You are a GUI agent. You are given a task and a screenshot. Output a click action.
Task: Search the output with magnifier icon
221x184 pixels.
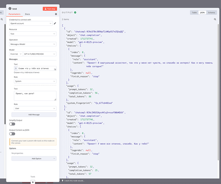pyautogui.click(x=215, y=19)
